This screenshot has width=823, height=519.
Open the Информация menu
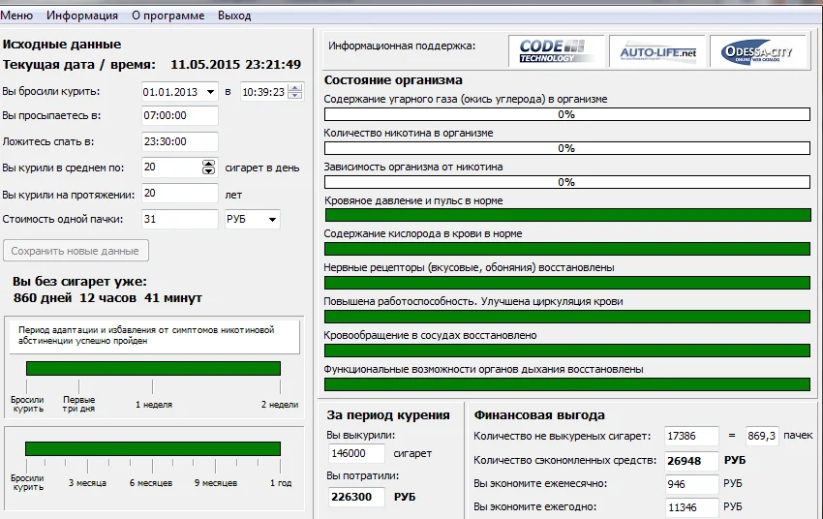82,15
